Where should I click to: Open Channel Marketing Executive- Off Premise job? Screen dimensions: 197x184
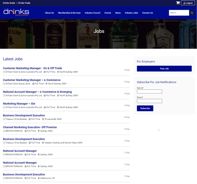tap(30, 127)
